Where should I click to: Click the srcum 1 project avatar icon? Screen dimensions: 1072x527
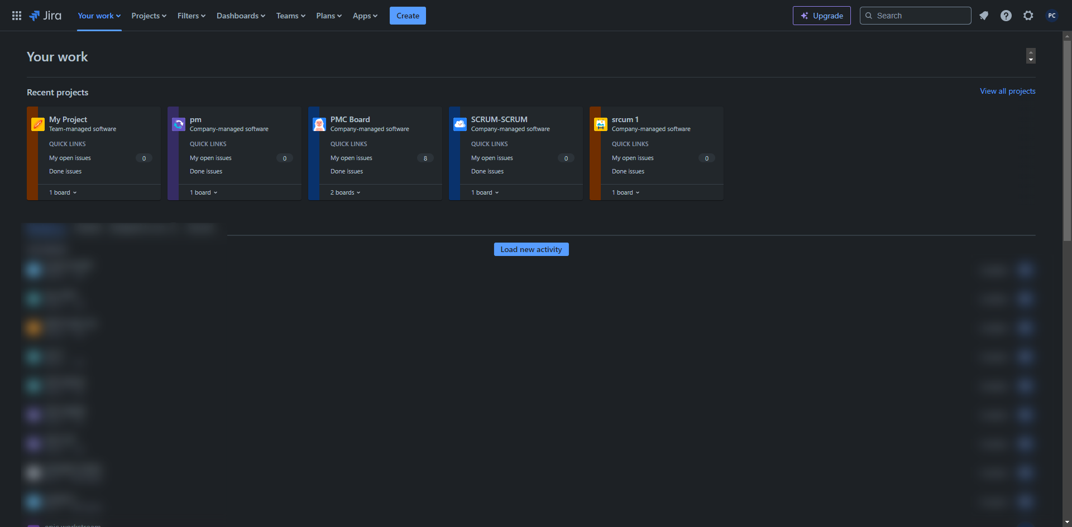tap(601, 124)
